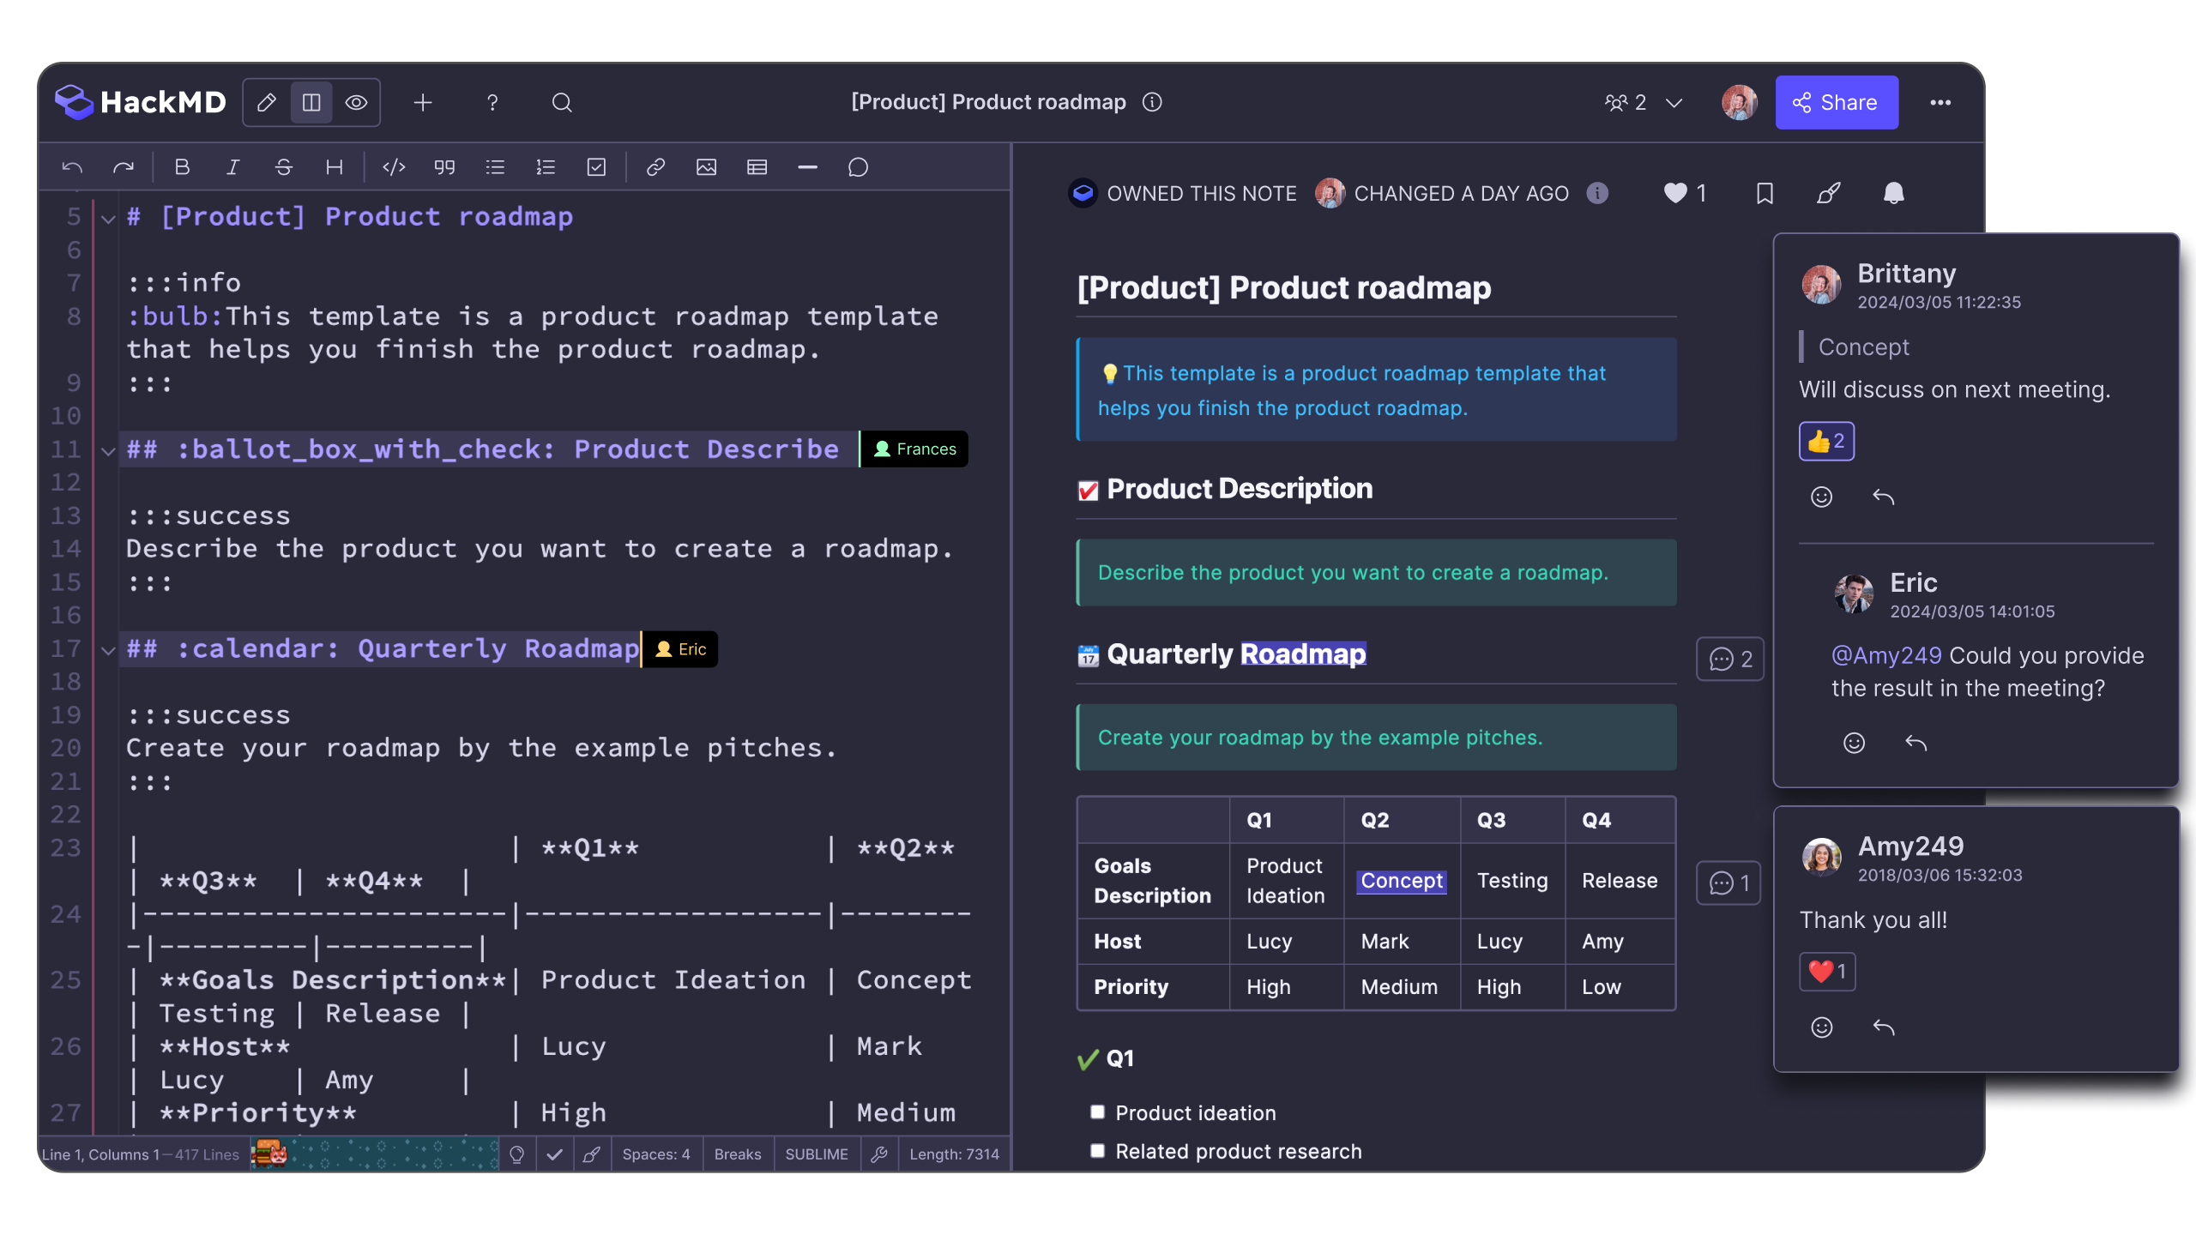The image size is (2196, 1235).
Task: Click the thumbs-up reaction on Brittany's comment
Action: (x=1826, y=442)
